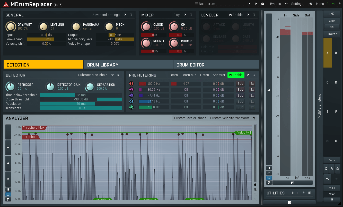
Task: Open the L+R channel mode selector
Action: pyautogui.click(x=332, y=14)
